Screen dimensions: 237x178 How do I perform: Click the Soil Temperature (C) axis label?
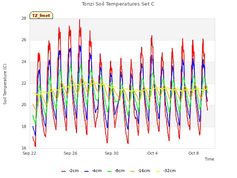(x=5, y=84)
